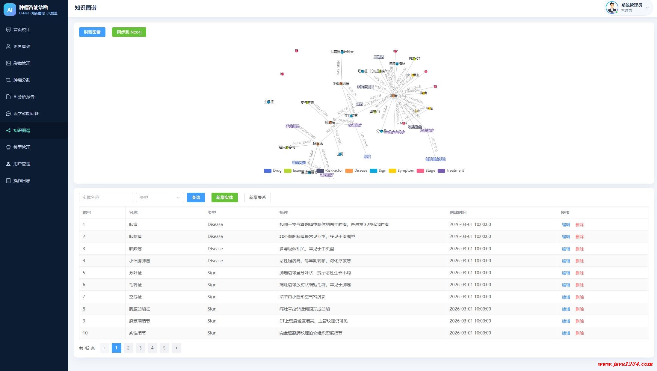657x371 pixels.
Task: Select the 模型管理 chip icon
Action: coord(8,147)
